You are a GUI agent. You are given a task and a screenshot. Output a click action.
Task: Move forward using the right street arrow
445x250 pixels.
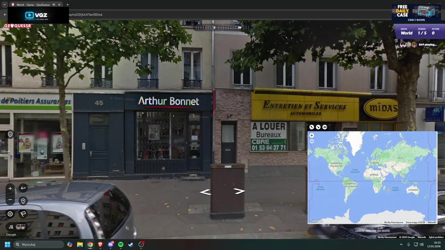[x=239, y=191]
